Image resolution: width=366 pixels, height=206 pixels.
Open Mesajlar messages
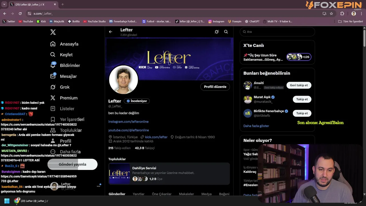click(x=63, y=76)
